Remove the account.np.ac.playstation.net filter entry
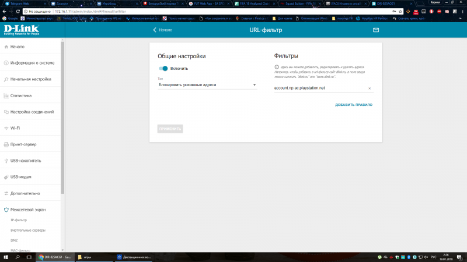 click(370, 88)
